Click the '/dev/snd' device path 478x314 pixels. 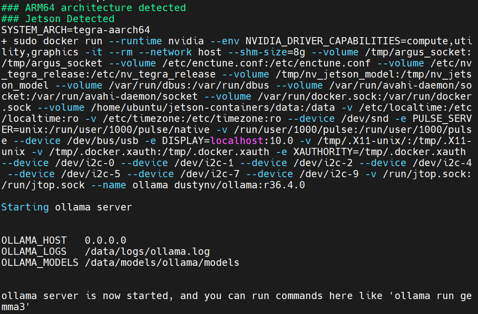point(365,119)
